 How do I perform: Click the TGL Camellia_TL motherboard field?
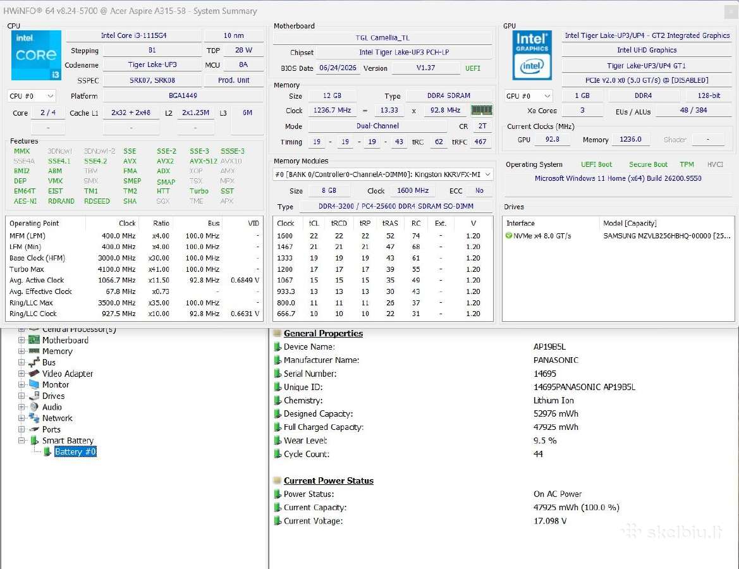pos(382,38)
